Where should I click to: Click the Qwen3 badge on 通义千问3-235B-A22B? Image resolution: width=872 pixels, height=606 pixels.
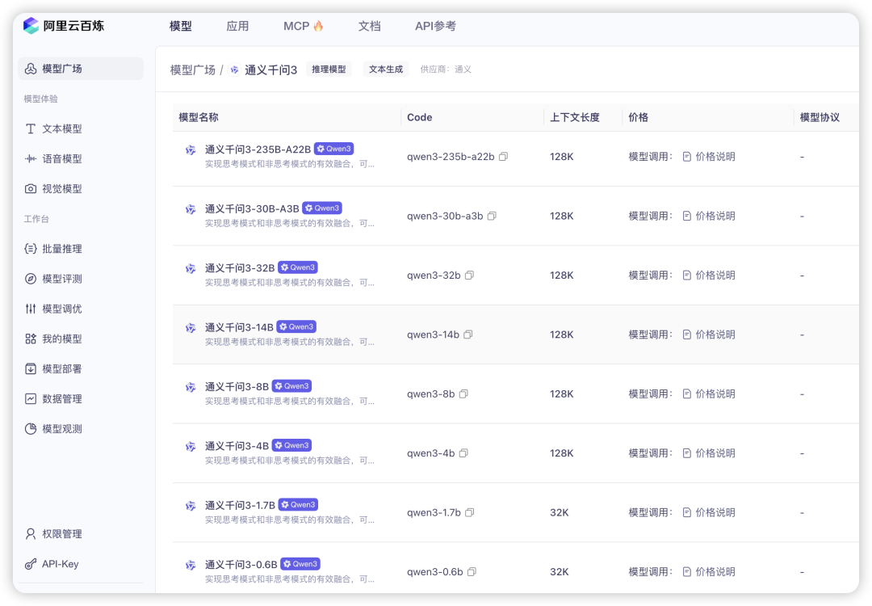(334, 149)
